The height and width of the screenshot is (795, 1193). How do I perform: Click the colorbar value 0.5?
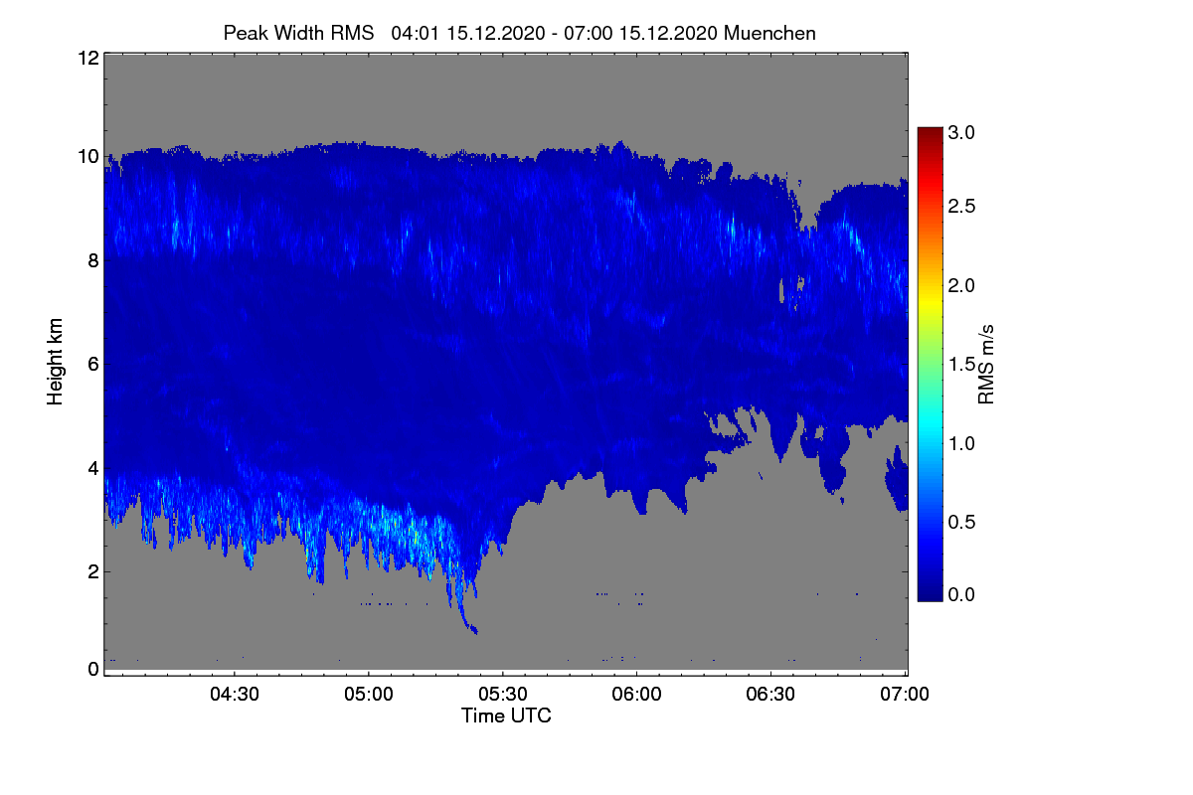(x=963, y=521)
